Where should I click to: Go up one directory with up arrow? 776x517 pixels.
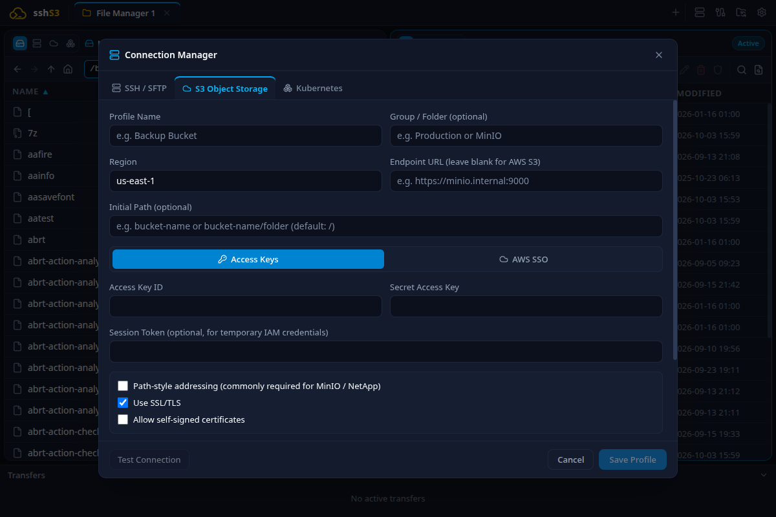click(x=51, y=69)
